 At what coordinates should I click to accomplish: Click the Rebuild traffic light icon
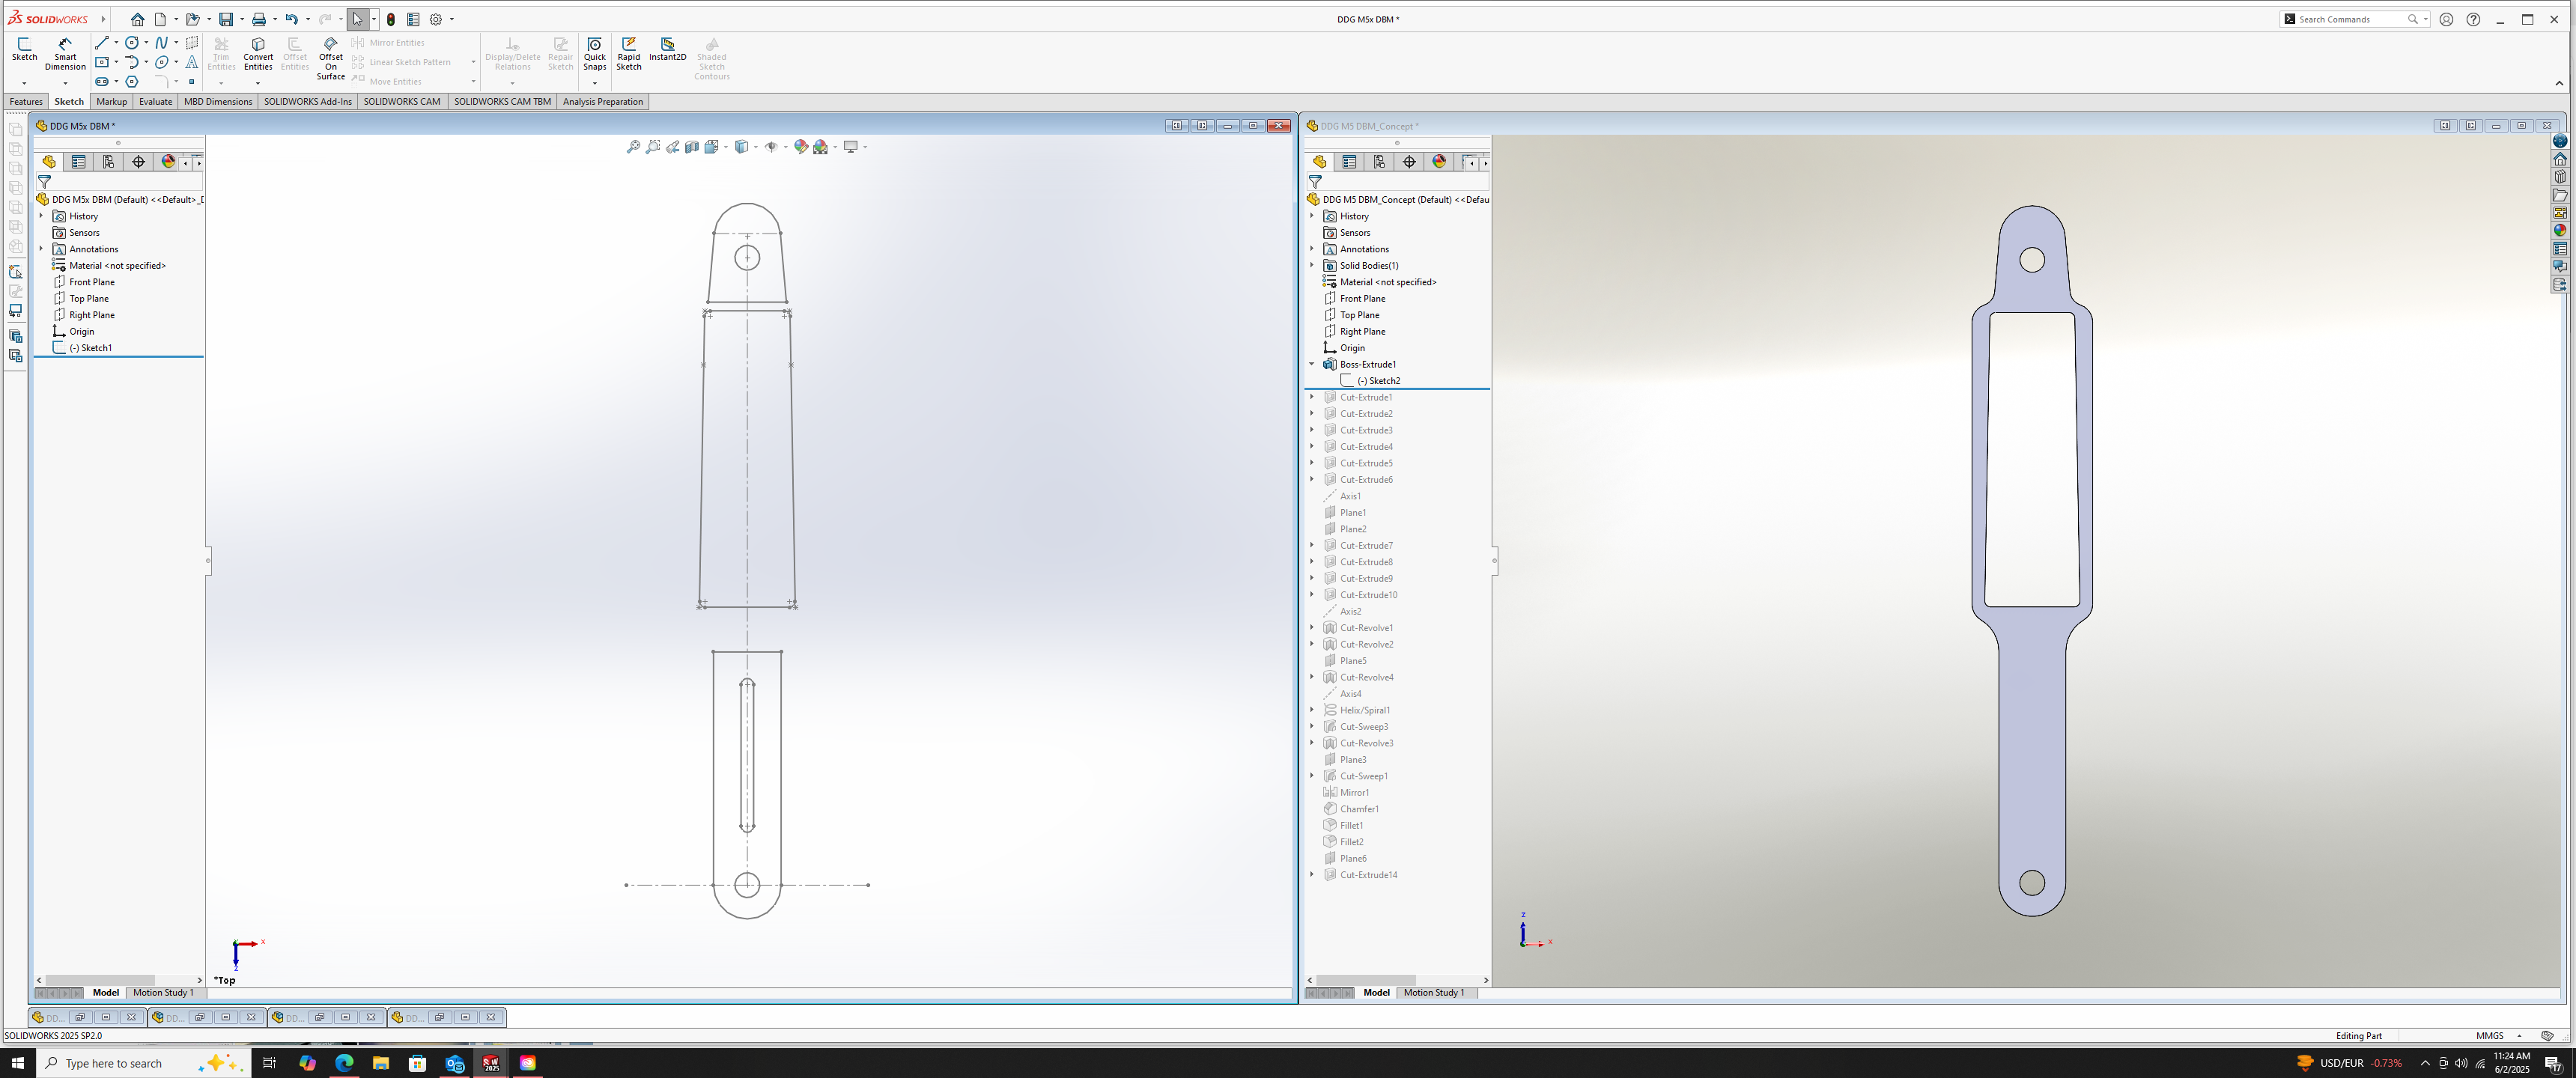point(391,19)
